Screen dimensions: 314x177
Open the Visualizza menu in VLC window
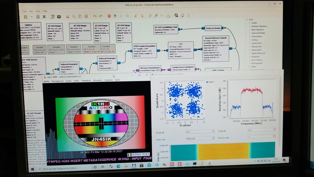(x=109, y=80)
